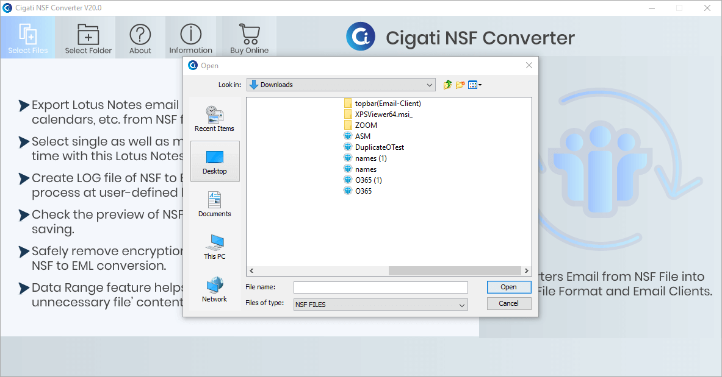Click the Buy Online cart icon
The height and width of the screenshot is (377, 722).
(x=249, y=37)
